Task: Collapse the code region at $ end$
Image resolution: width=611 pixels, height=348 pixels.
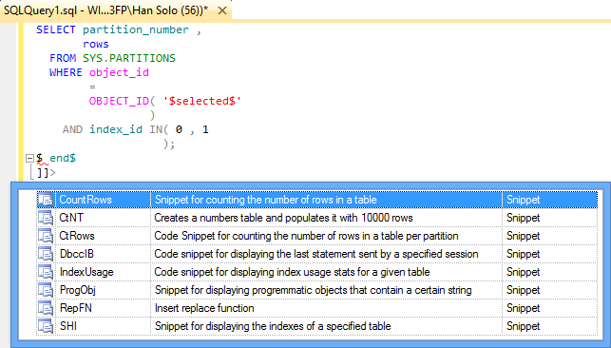Action: click(x=29, y=158)
